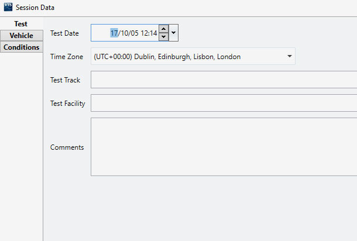Focus the Test Facility text box

coord(224,103)
